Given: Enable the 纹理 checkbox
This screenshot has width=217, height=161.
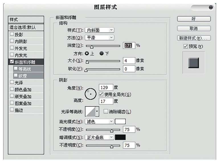Looking at the screenshot, I should 16,75.
